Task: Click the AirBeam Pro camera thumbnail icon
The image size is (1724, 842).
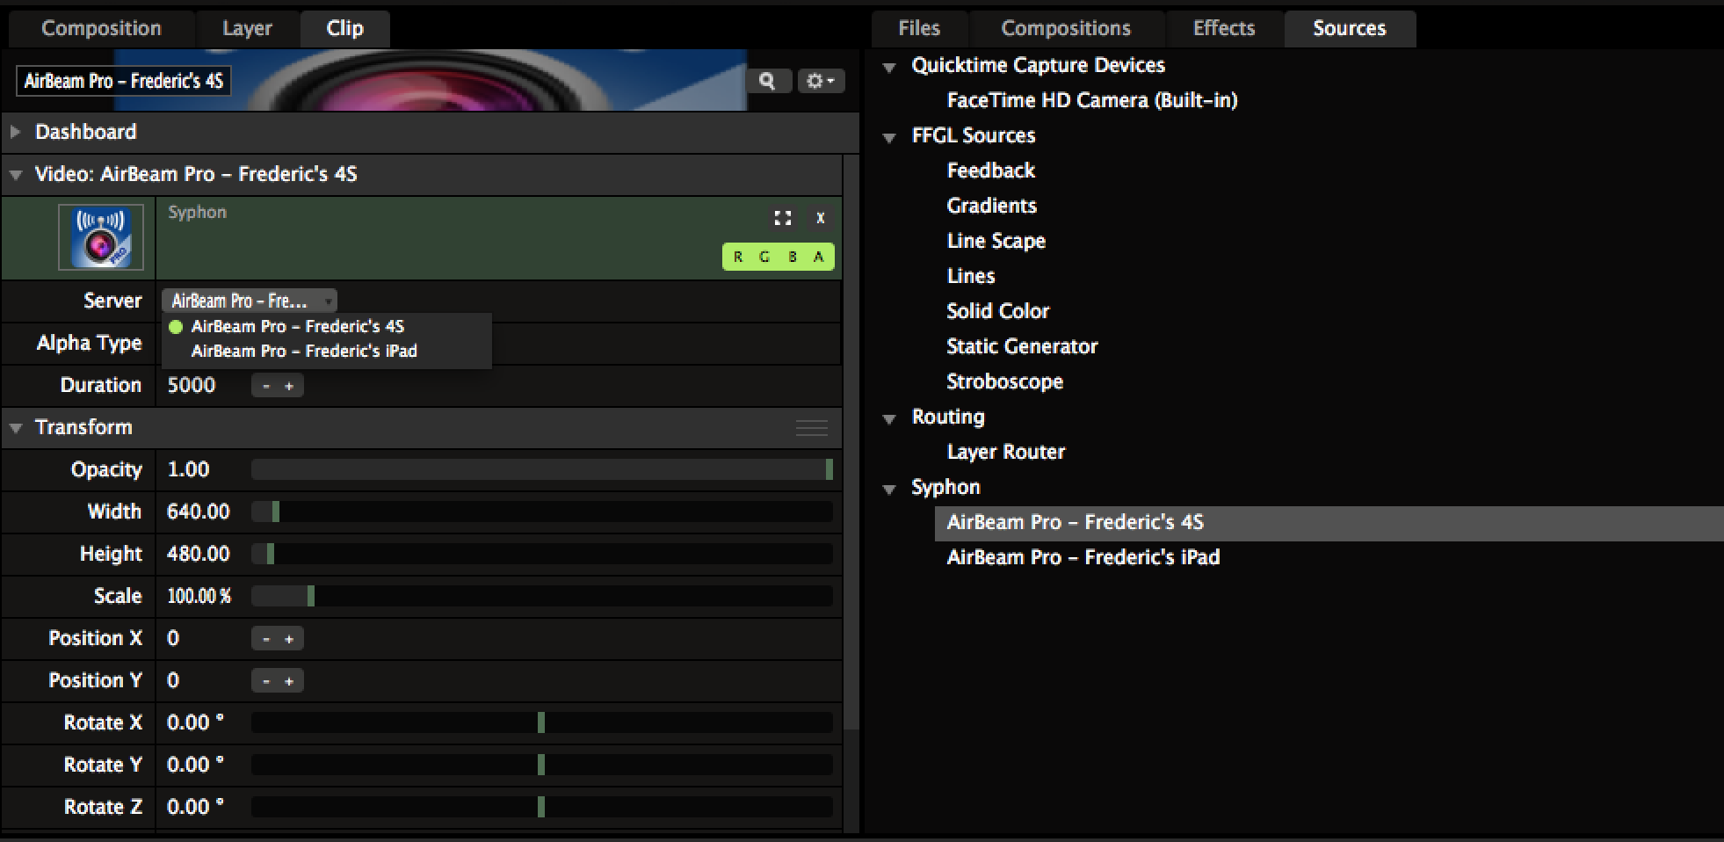Action: (x=101, y=237)
